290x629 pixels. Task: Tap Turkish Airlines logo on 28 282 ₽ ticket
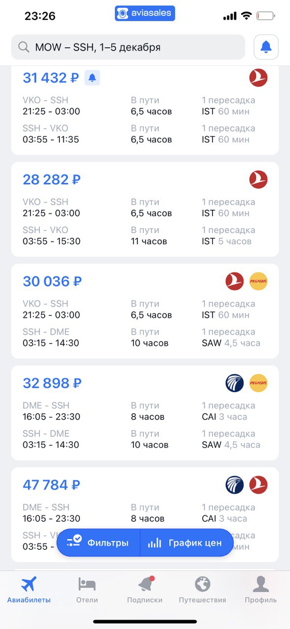click(x=258, y=179)
